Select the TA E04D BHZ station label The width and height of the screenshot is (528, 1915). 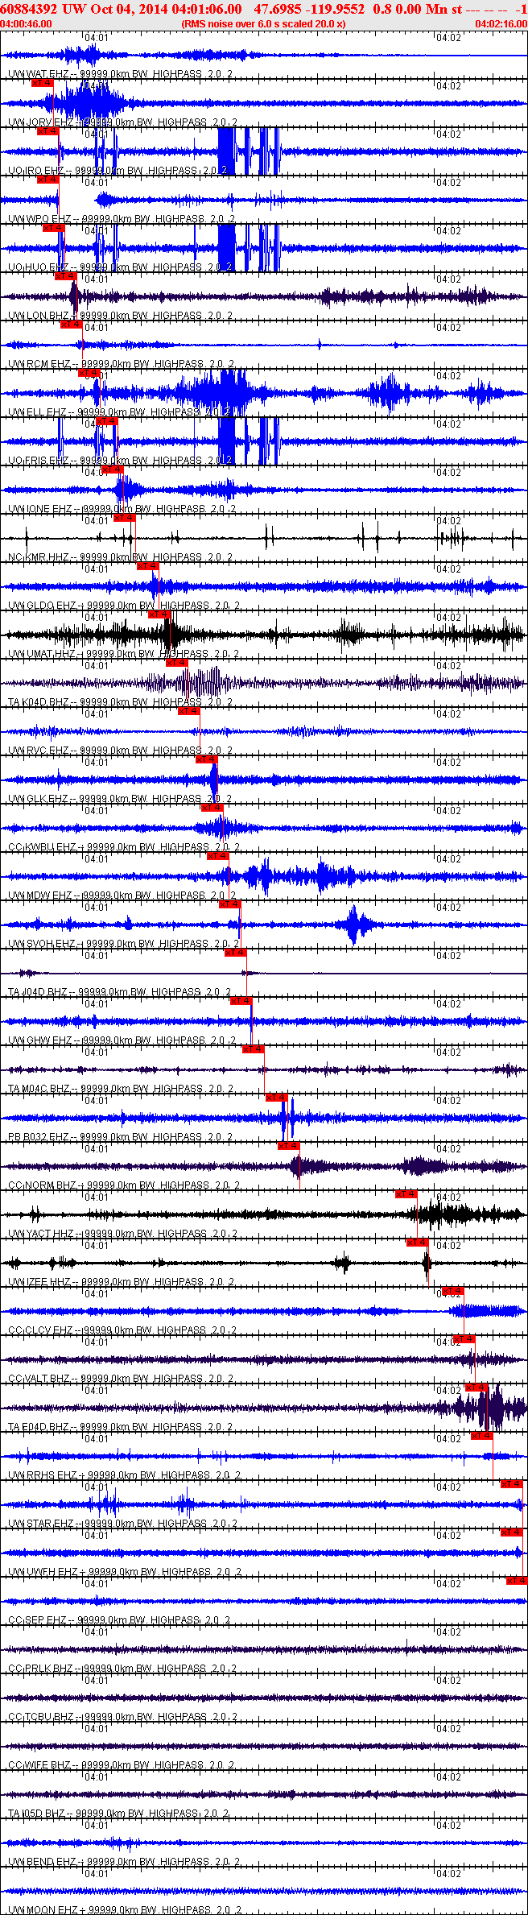coord(120,1426)
